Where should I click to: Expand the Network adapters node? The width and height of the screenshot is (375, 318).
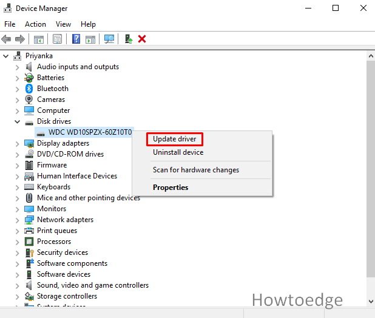point(17,220)
